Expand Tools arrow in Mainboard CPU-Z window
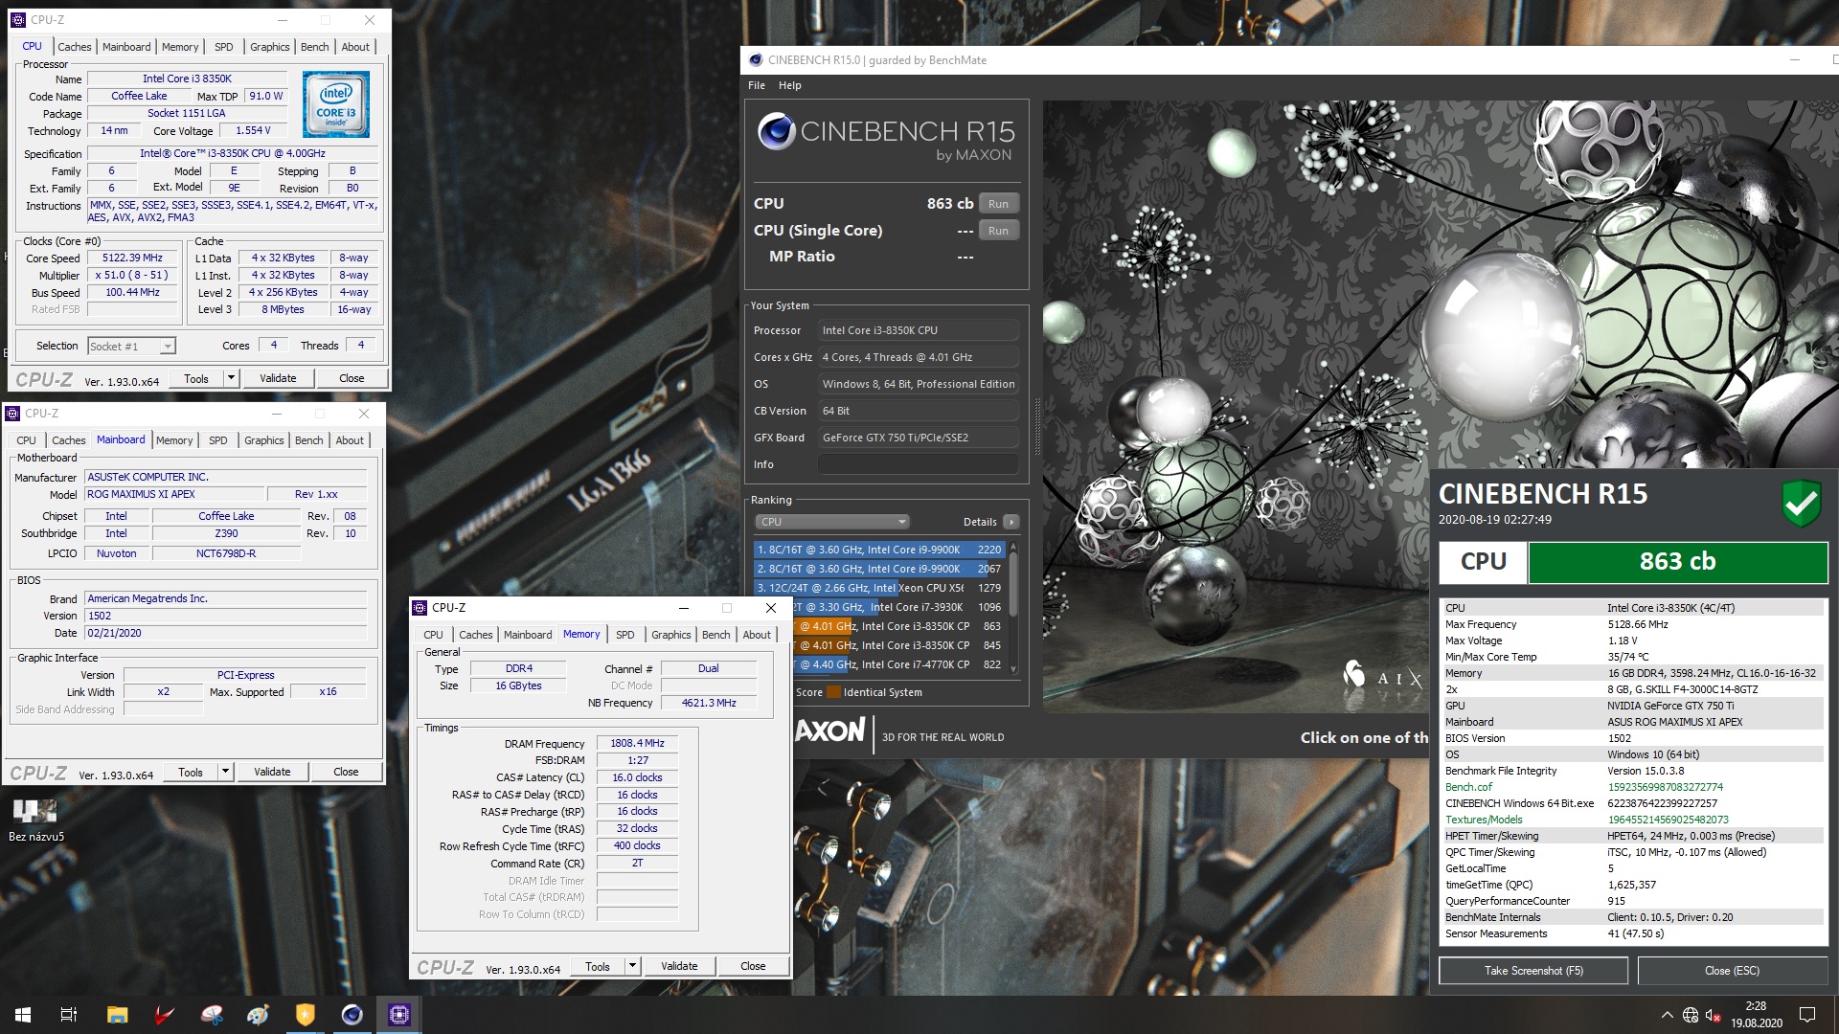This screenshot has width=1839, height=1034. [x=225, y=772]
